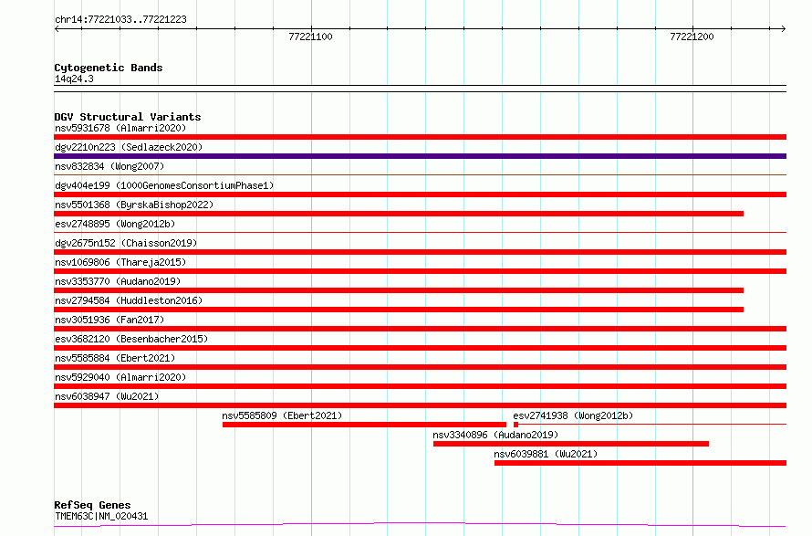Click the nsv3353770 (Audano2019) label

click(118, 281)
